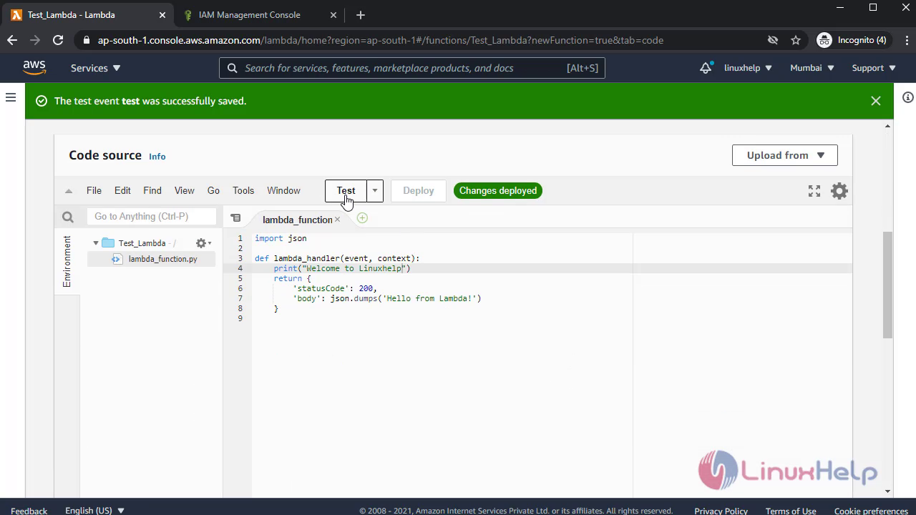Add a new editor tab with the plus icon
The height and width of the screenshot is (515, 916).
(x=362, y=218)
